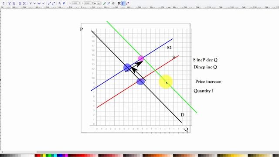The height and width of the screenshot is (157, 279).
Task: Make selected segments curves
Action: (x=54, y=3)
